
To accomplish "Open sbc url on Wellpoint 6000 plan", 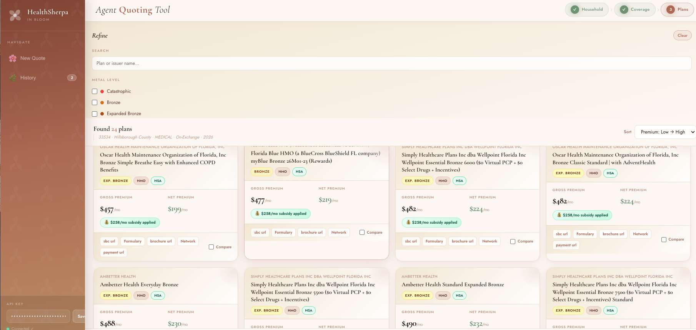I will tap(411, 241).
